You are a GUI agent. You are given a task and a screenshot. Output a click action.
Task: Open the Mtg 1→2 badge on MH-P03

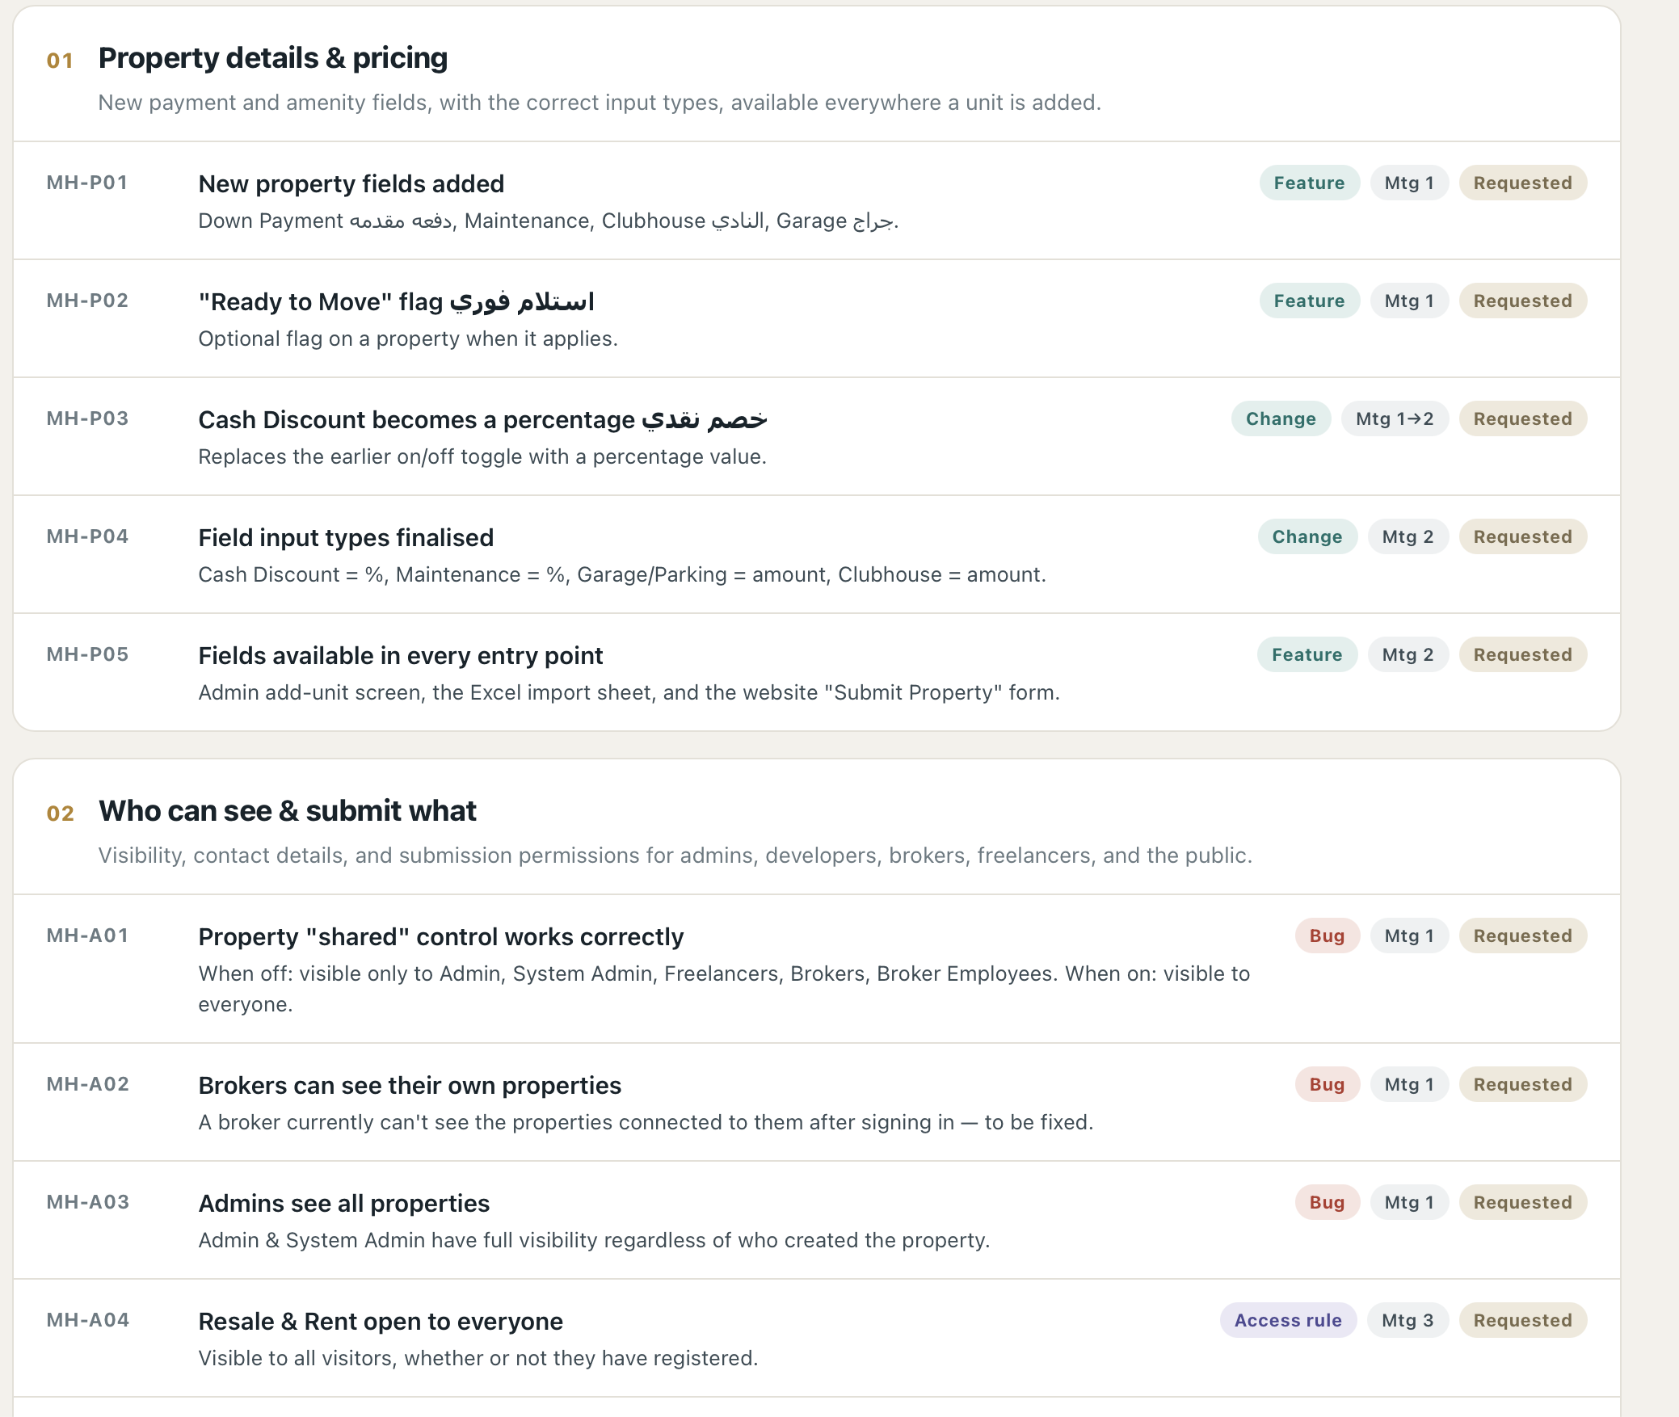click(x=1395, y=418)
